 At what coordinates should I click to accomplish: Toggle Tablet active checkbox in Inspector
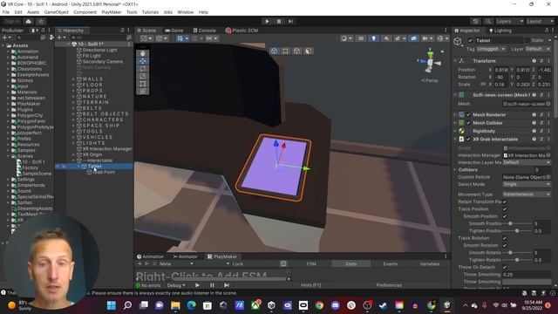tap(470, 40)
